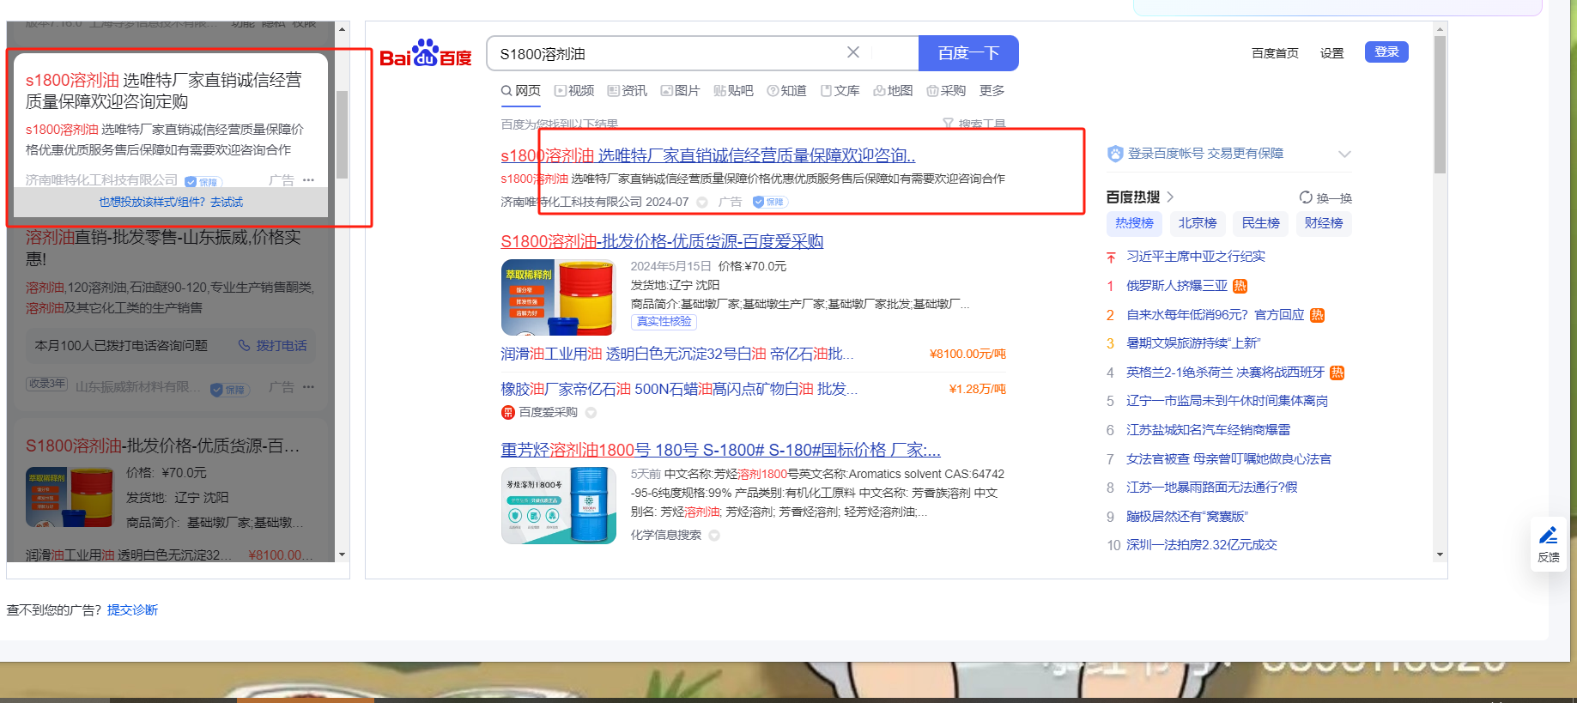Select the 北京榜 hot list tab
This screenshot has height=703, width=1577.
[x=1198, y=223]
